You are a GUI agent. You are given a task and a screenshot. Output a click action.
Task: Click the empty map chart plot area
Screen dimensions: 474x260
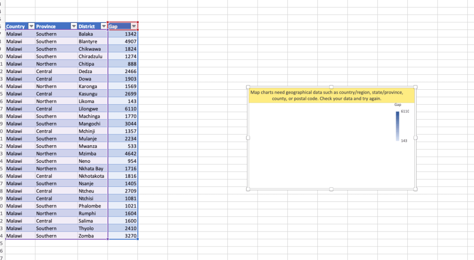pos(320,144)
